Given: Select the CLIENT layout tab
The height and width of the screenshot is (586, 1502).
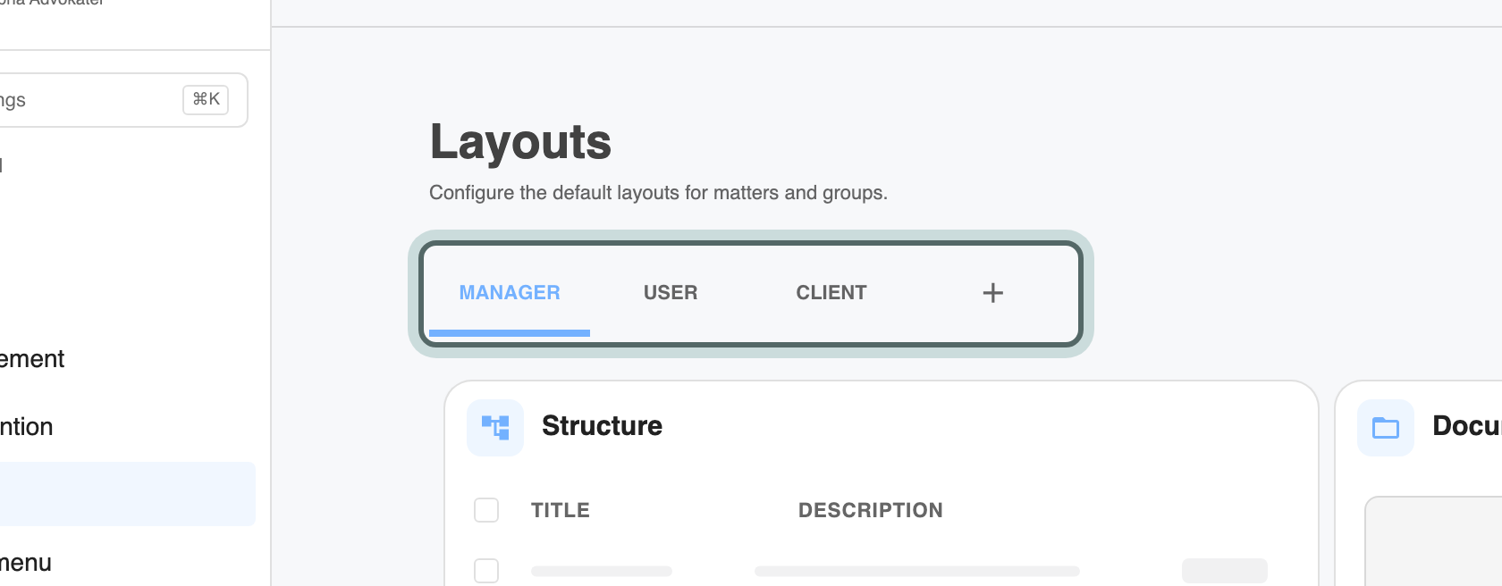Looking at the screenshot, I should pyautogui.click(x=831, y=293).
